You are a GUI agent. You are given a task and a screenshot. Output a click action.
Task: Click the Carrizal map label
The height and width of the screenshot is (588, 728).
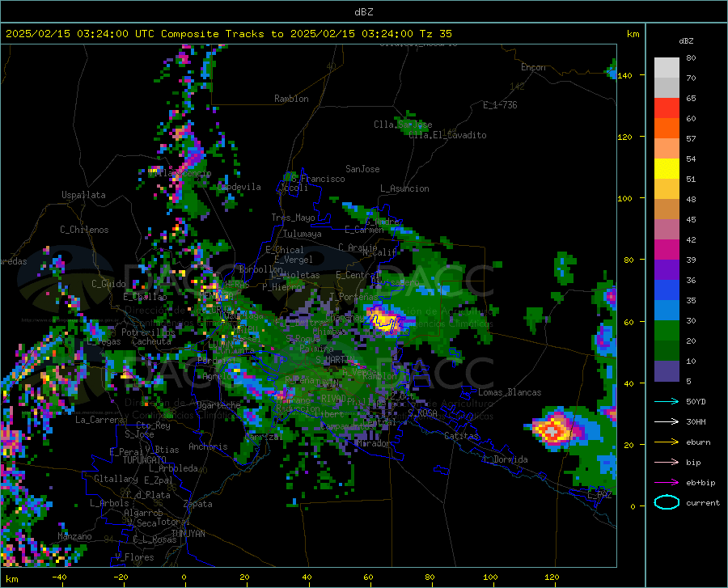pyautogui.click(x=263, y=437)
